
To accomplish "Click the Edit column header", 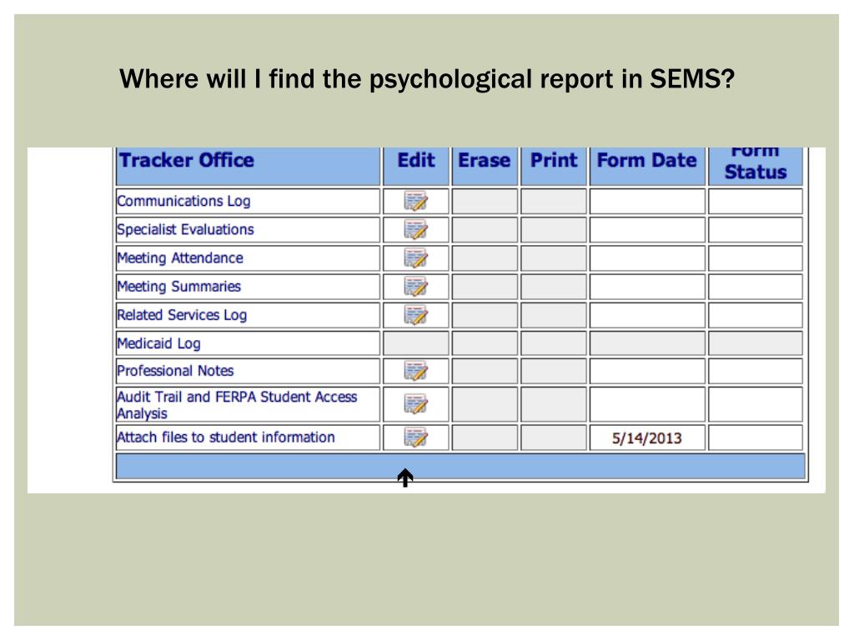I will point(416,166).
